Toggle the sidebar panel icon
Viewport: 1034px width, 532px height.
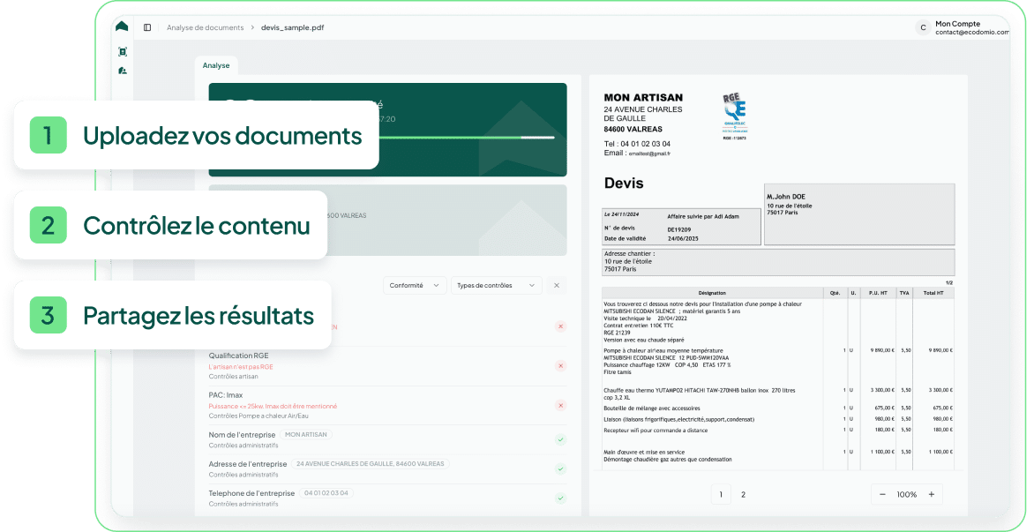(x=147, y=27)
